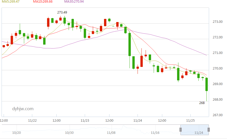
Task: Jump to 11/08 on the overview timeline
Action: [111, 133]
